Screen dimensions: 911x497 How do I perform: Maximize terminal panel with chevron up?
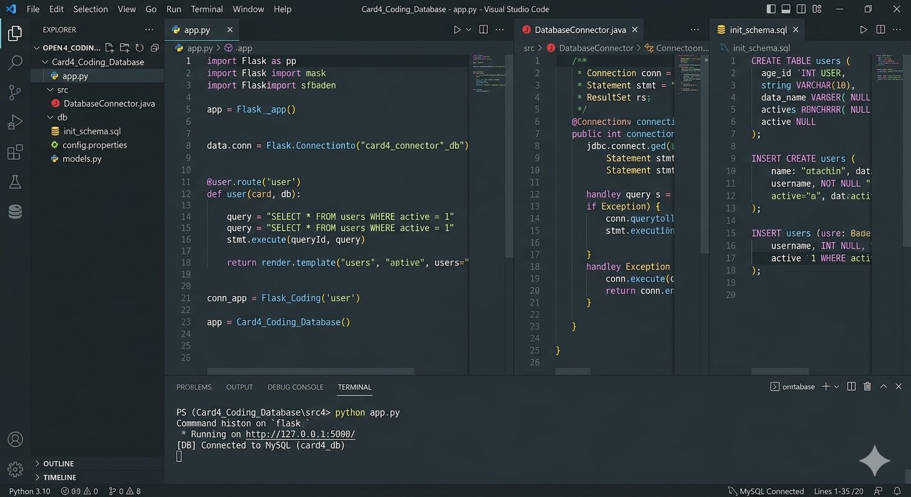tap(883, 386)
